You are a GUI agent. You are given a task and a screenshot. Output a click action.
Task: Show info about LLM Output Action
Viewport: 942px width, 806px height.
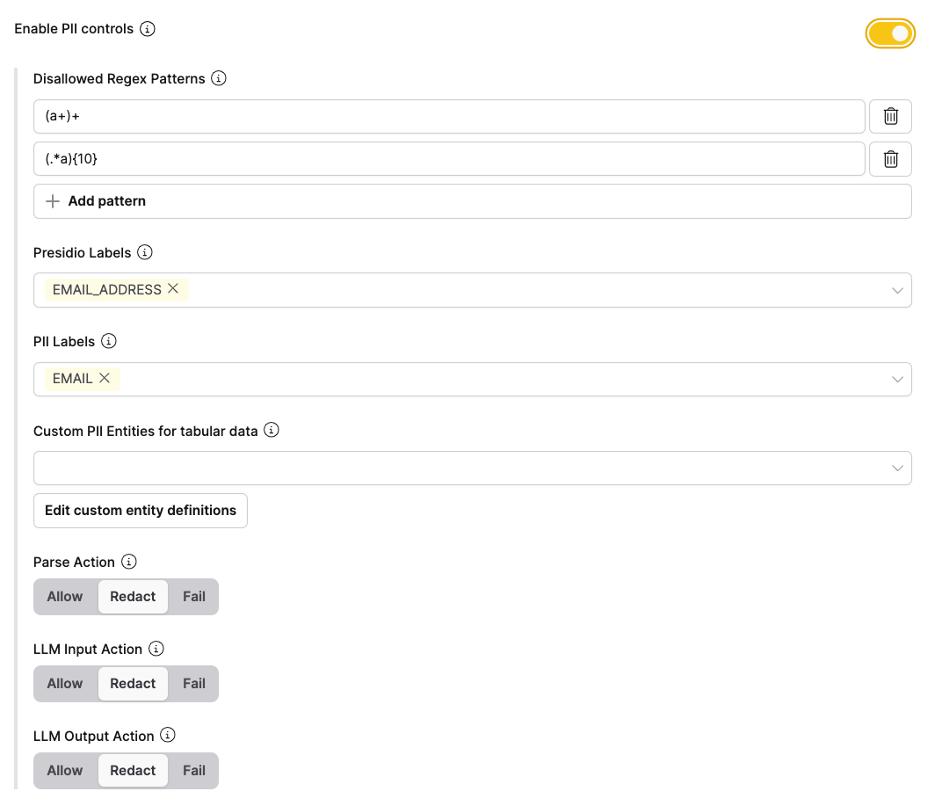click(168, 735)
